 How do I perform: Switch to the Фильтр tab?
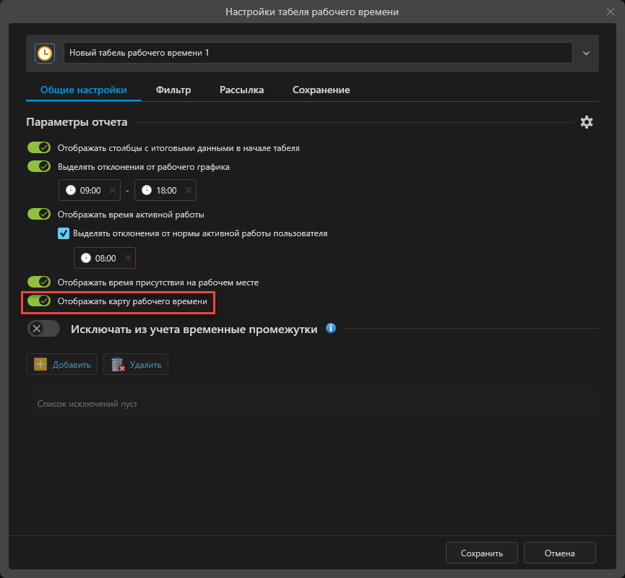(x=173, y=90)
